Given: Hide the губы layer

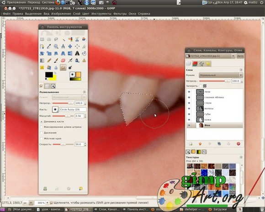Looking at the screenshot, I should coord(189,114).
